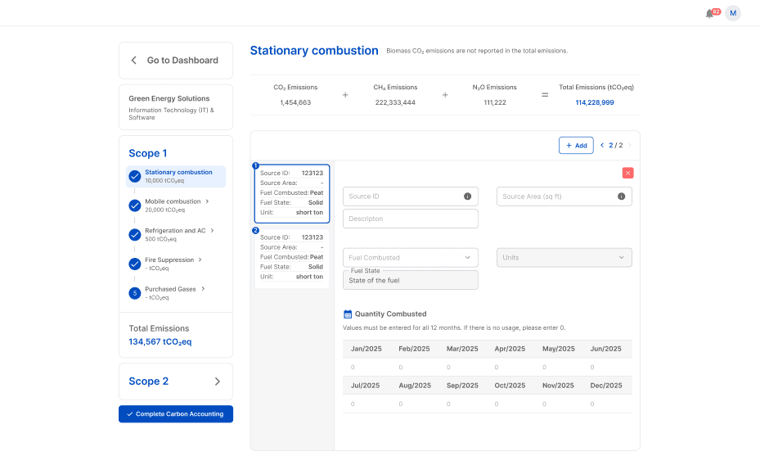Click the Quantity Combusted calendar icon
760x474 pixels.
(x=348, y=314)
